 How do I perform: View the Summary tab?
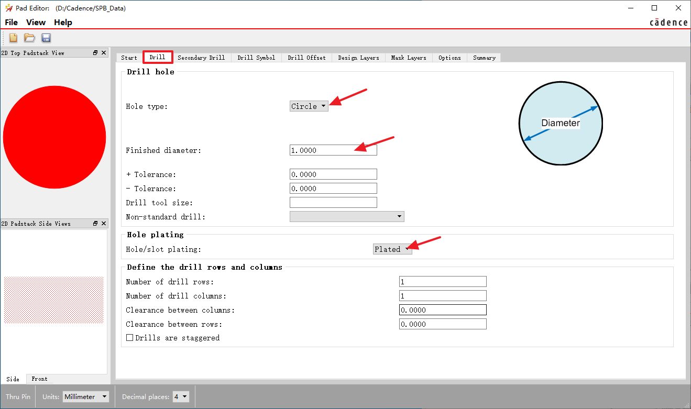(484, 58)
